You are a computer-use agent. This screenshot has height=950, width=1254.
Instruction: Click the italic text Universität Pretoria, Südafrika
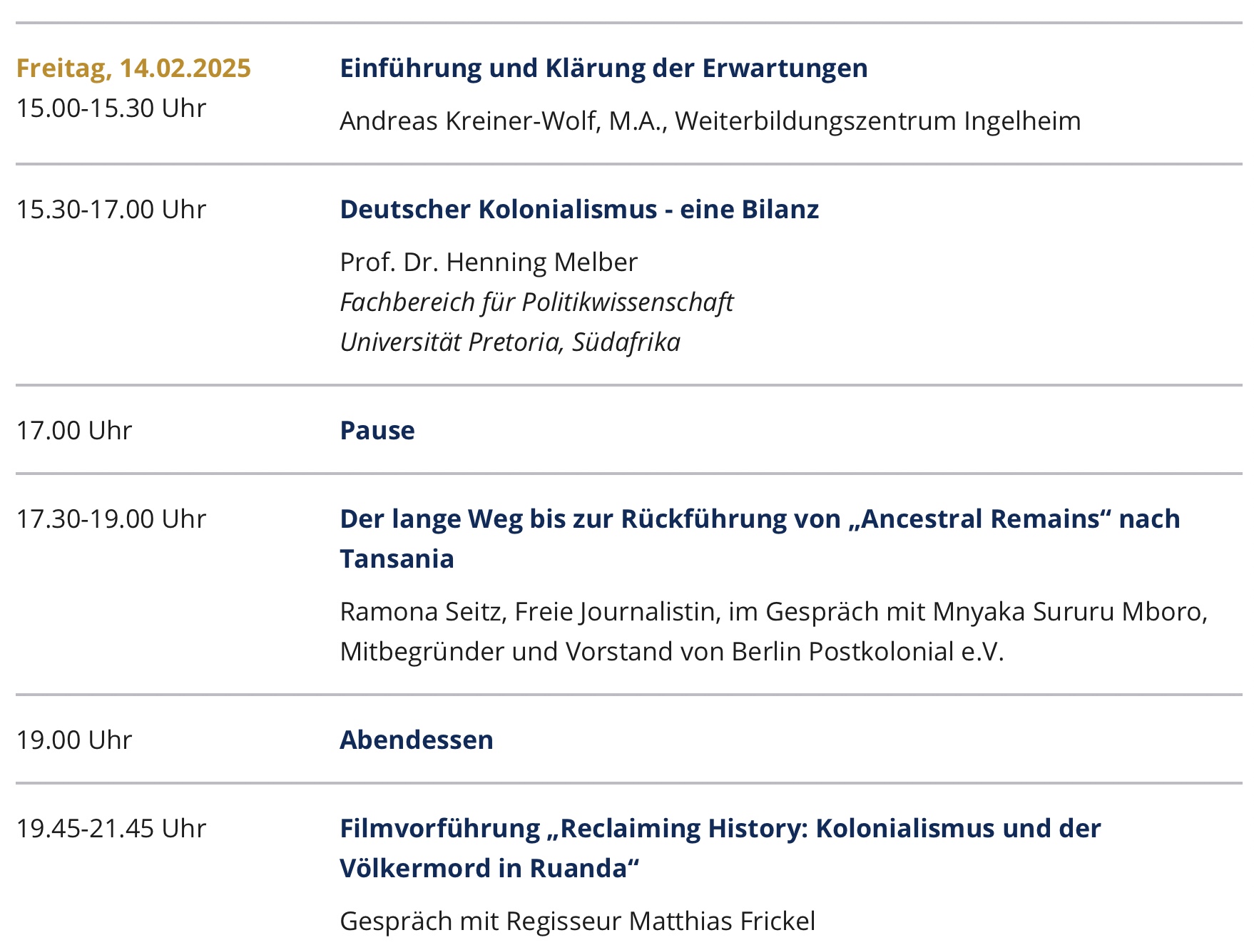(x=510, y=342)
